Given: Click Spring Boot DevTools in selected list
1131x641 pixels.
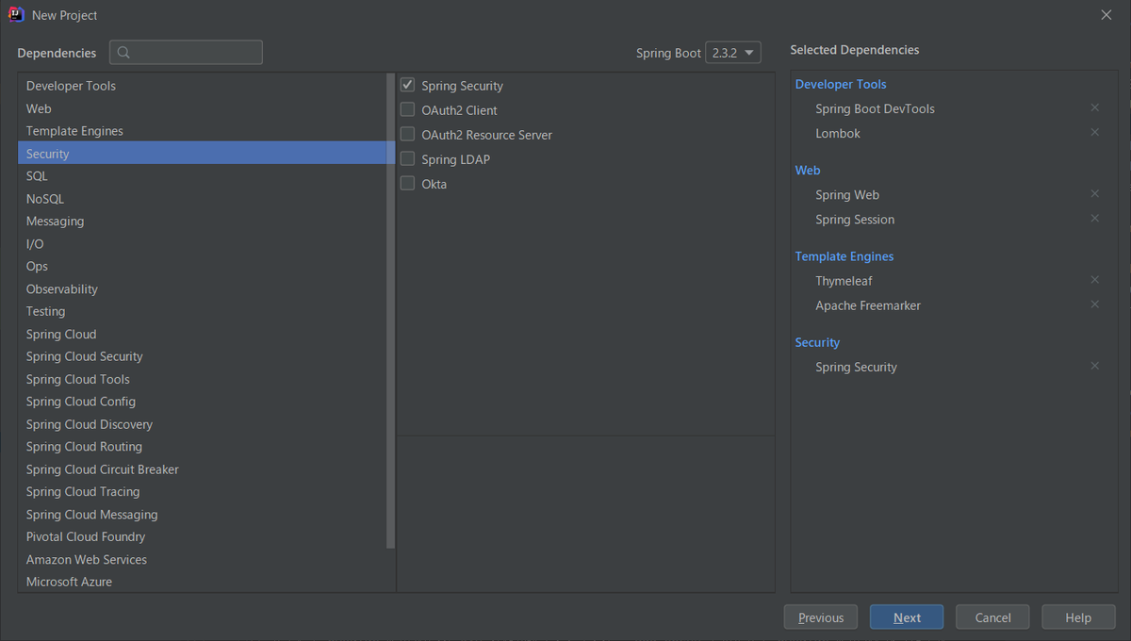Looking at the screenshot, I should 875,108.
